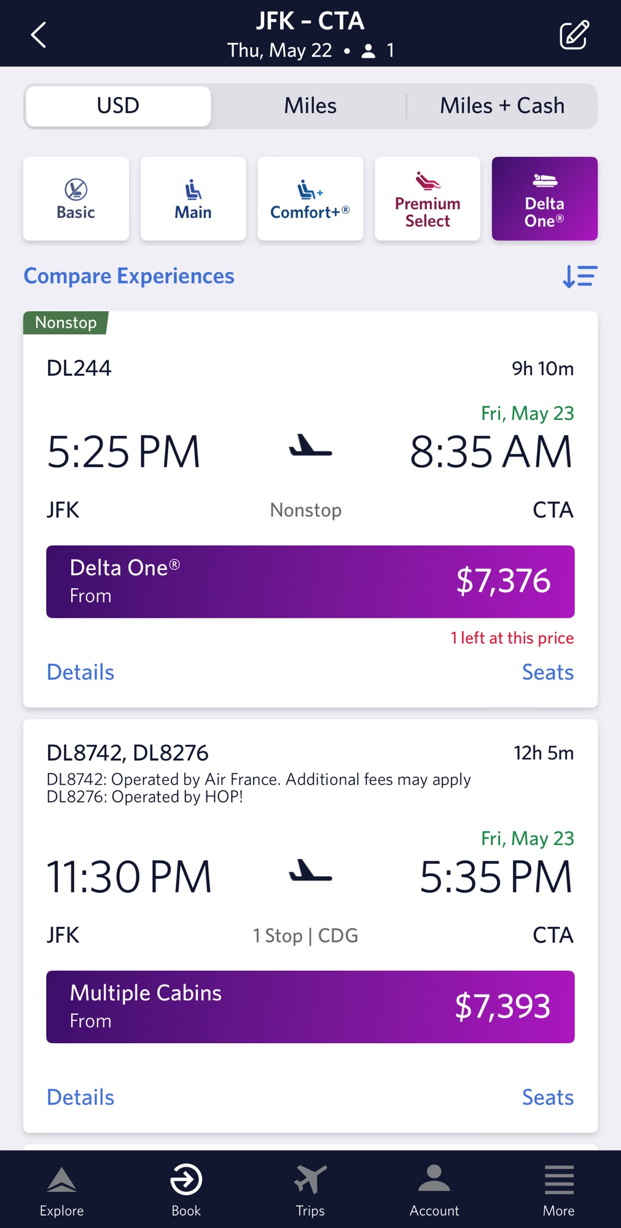Switch price display to USD

tap(118, 106)
